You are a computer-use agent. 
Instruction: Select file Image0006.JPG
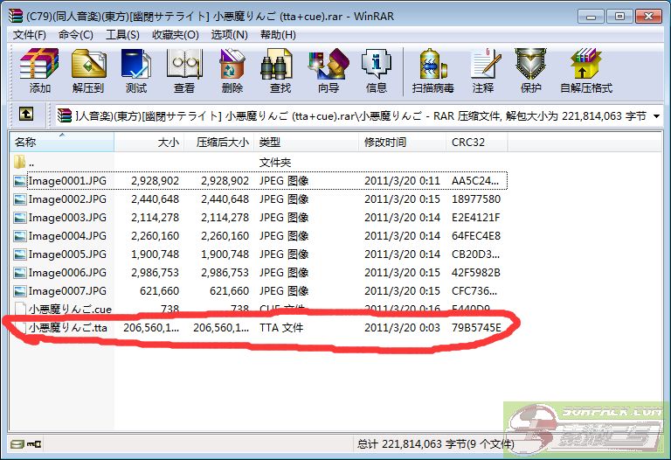pos(67,273)
